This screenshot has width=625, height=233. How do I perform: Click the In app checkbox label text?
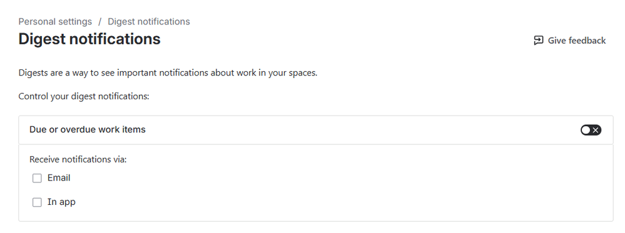click(x=61, y=202)
